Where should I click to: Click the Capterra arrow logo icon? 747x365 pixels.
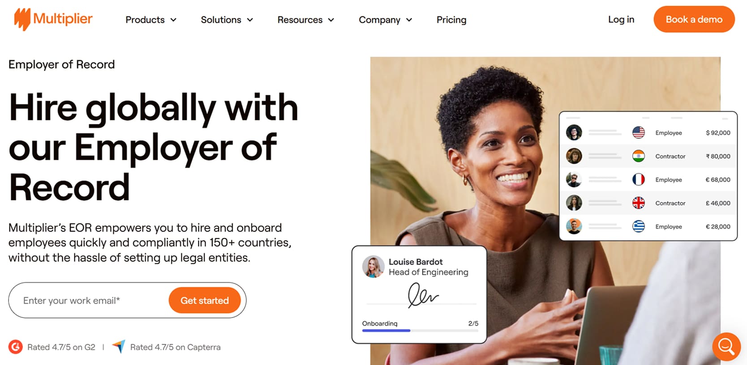[119, 346]
